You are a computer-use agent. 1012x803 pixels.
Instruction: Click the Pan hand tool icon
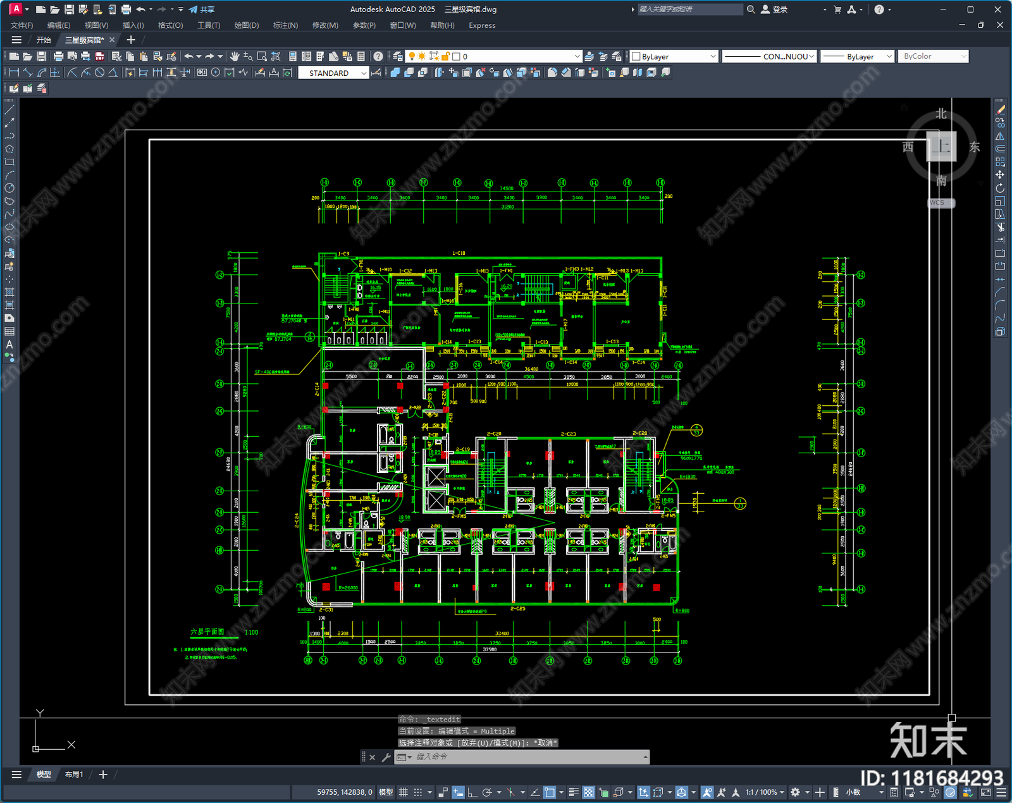point(235,56)
